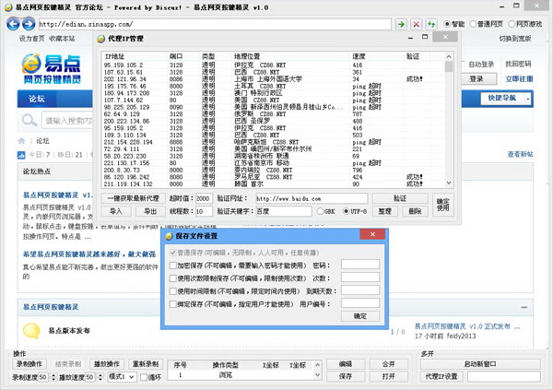Open the 模式1 mode dropdown
Image resolution: width=553 pixels, height=390 pixels.
(x=122, y=377)
